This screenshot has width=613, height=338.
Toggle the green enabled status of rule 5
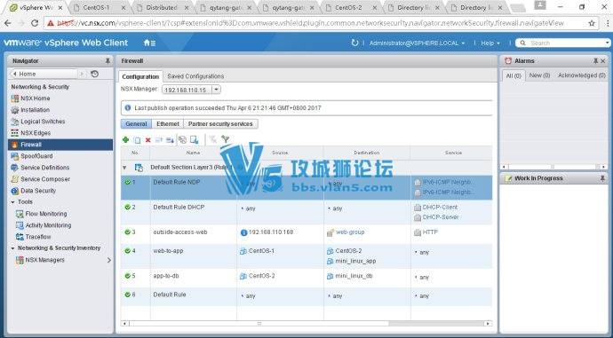(127, 276)
